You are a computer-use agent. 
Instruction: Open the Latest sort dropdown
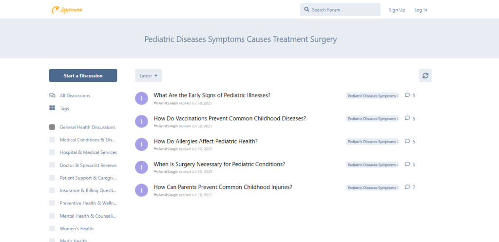149,75
